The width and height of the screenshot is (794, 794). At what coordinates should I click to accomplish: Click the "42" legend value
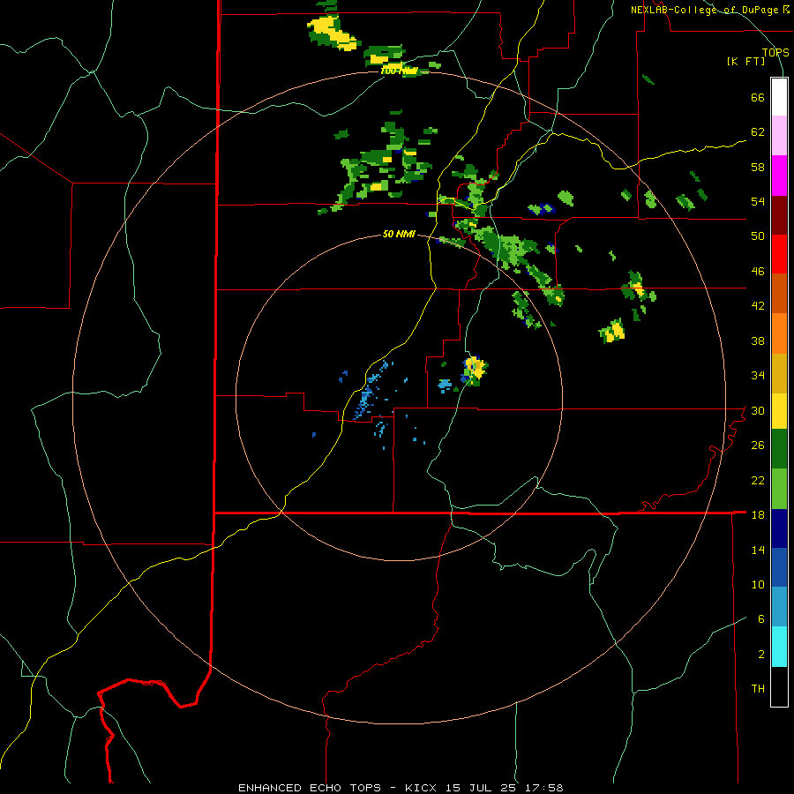758,306
